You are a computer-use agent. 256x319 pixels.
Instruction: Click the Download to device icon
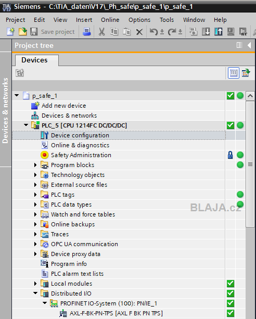point(206,32)
